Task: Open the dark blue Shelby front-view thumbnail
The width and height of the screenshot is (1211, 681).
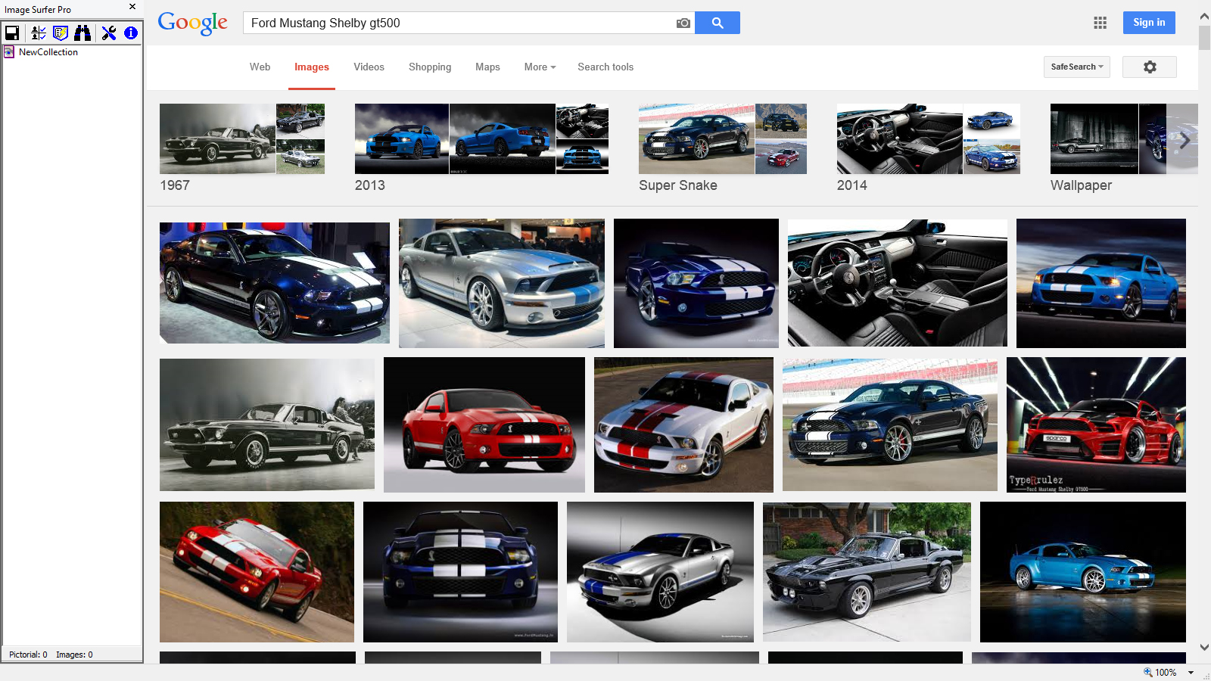Action: click(460, 572)
